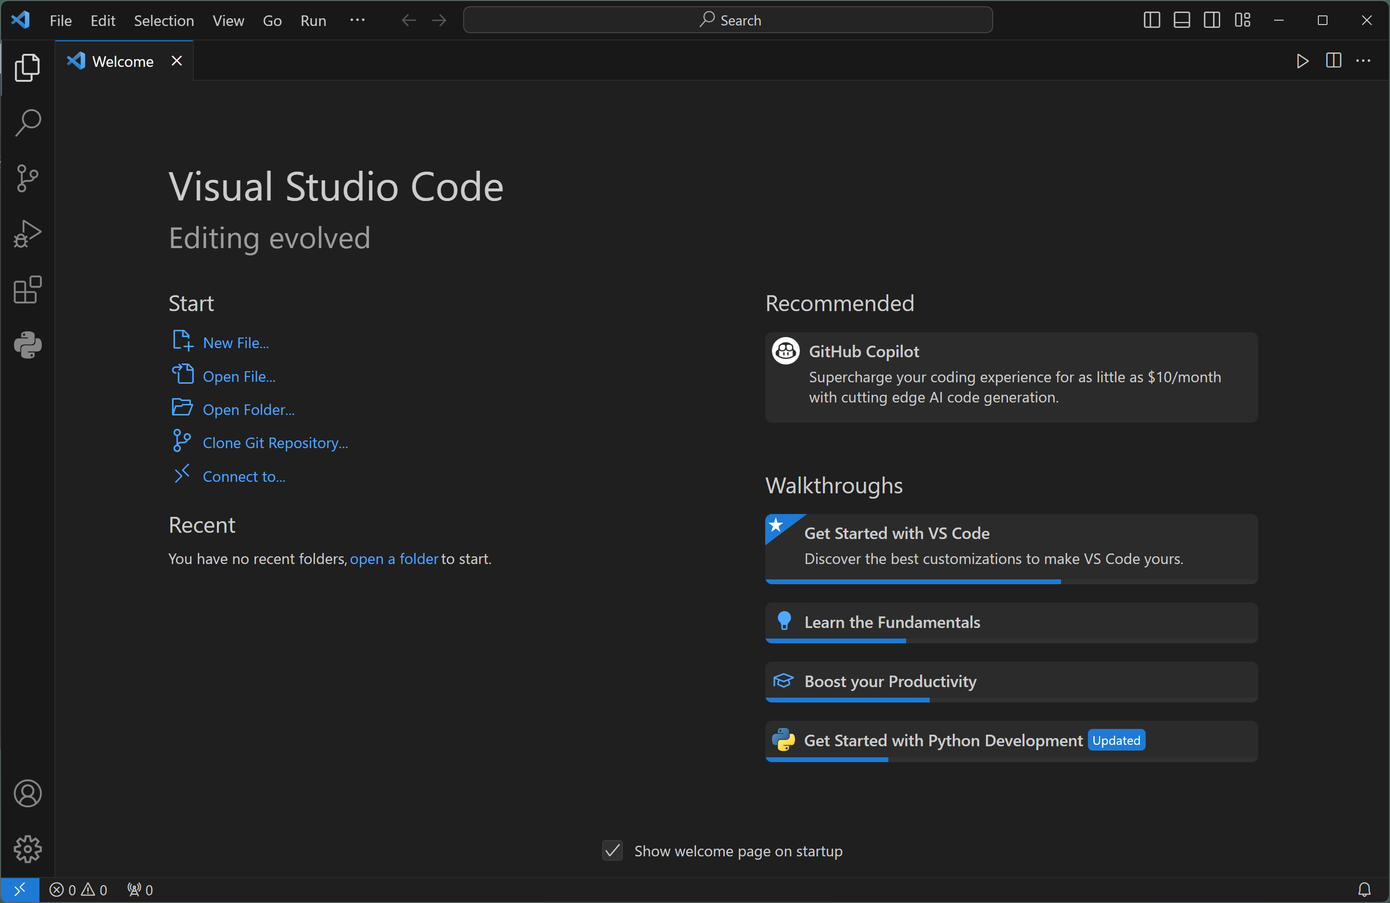Toggle the bottom panel
Screen dimensions: 1390x903
1181,20
